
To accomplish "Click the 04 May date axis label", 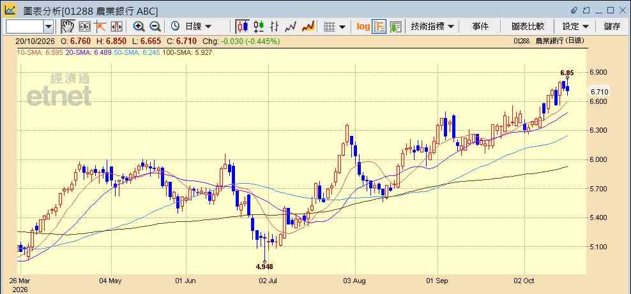I will tap(110, 281).
